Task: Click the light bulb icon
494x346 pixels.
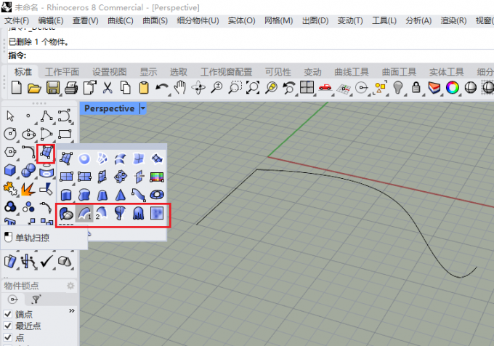Action: 398,88
